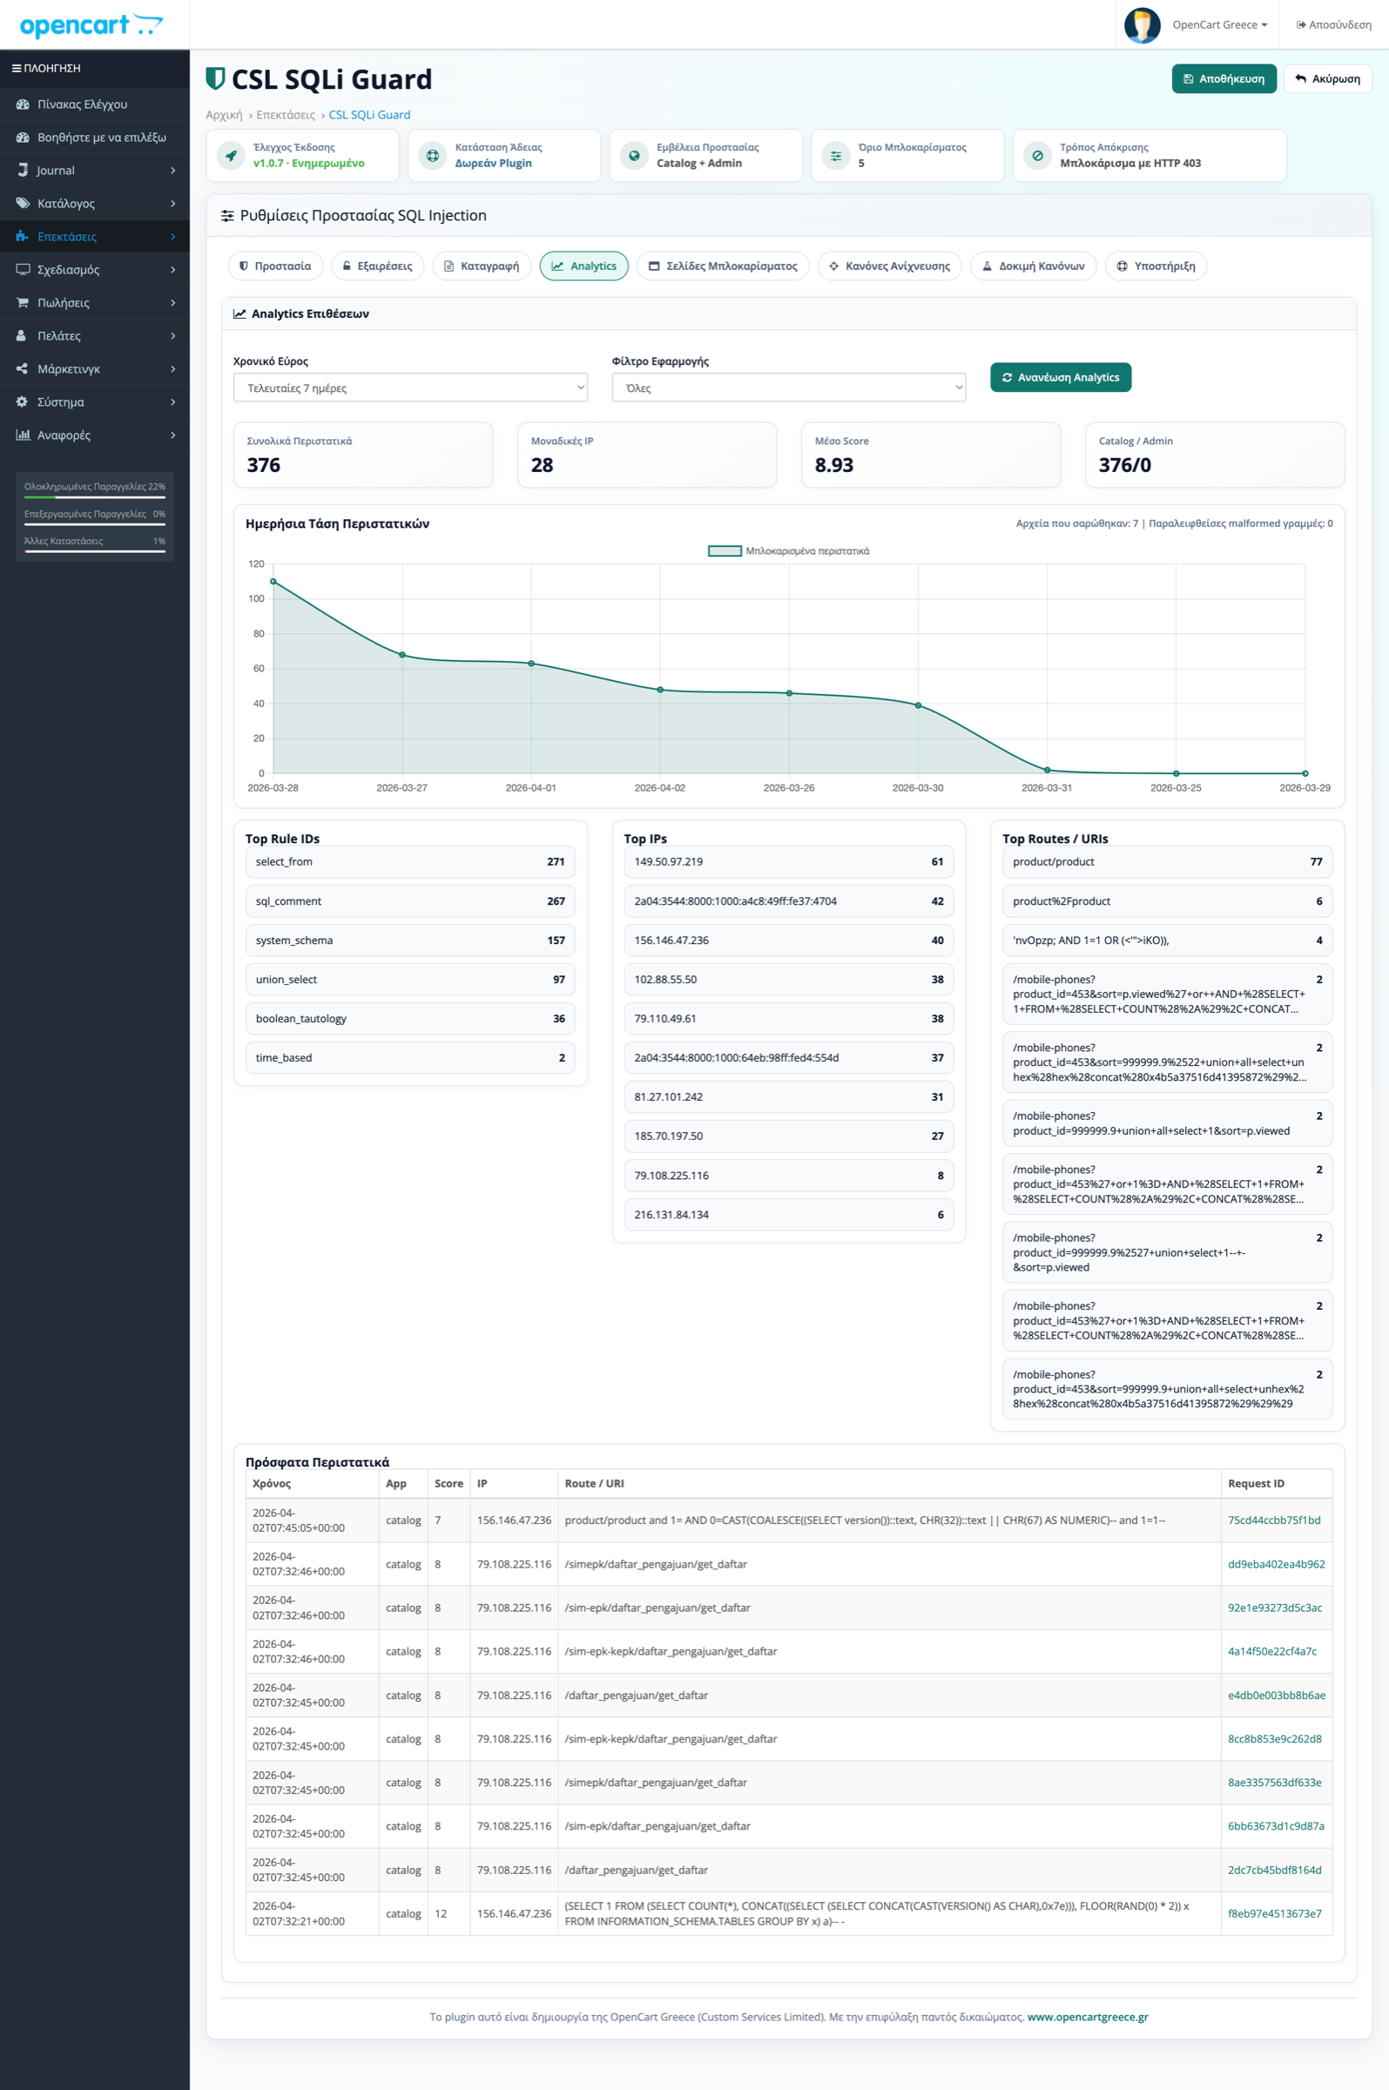The height and width of the screenshot is (2090, 1389).
Task: Expand the Κατάλογος sidebar menu
Action: tap(95, 204)
